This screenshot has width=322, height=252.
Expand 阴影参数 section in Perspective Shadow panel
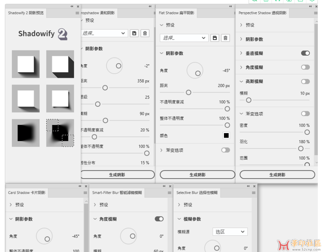coord(241,39)
